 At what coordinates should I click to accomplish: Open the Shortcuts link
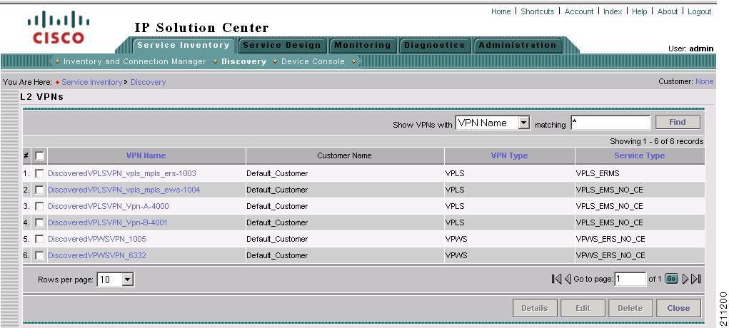coord(538,11)
